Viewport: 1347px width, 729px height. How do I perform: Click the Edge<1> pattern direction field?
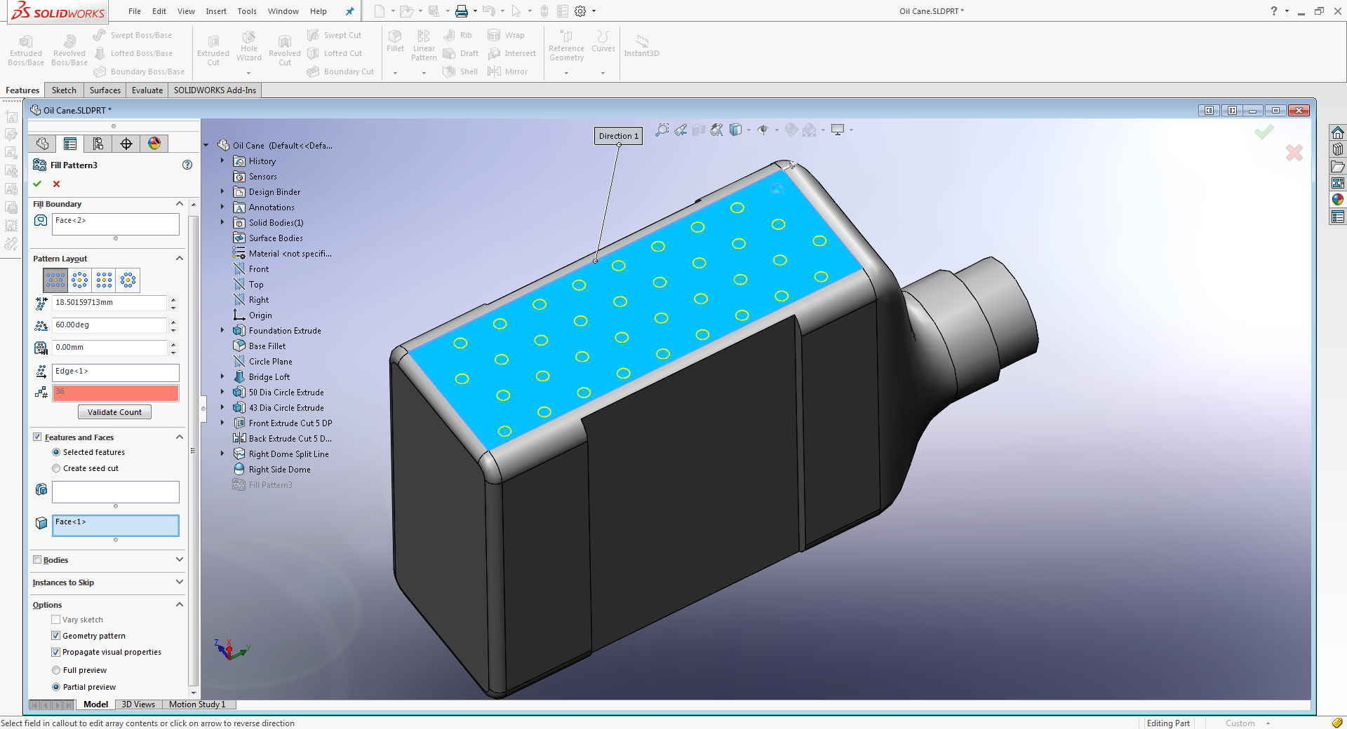coord(116,372)
